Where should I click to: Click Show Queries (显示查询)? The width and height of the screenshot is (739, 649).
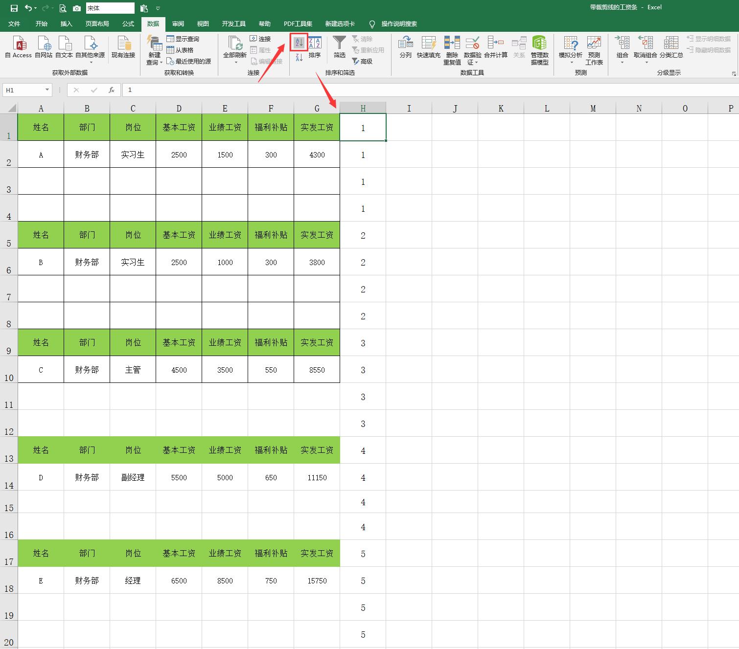pos(183,39)
